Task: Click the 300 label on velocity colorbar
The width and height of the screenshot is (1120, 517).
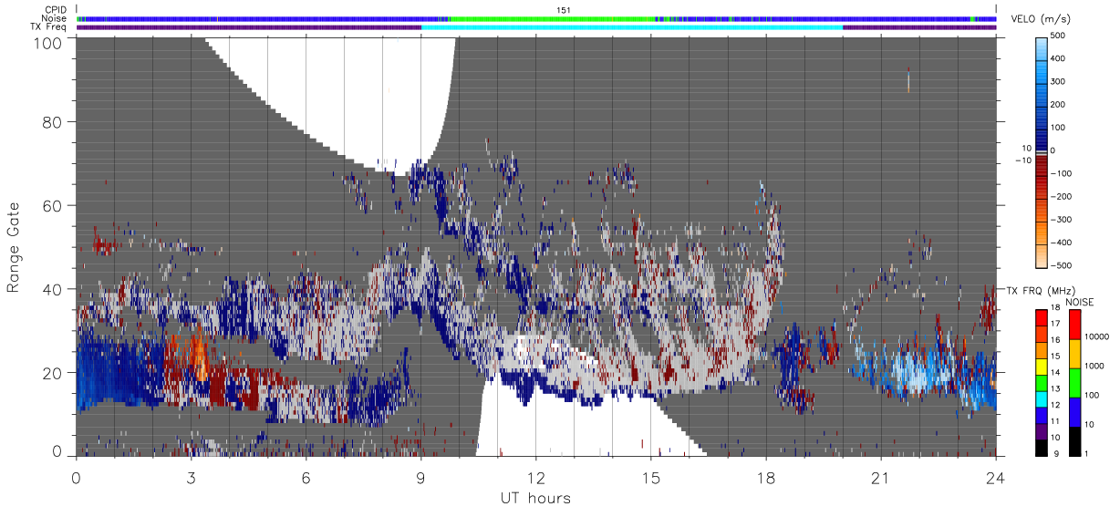Action: click(1060, 82)
